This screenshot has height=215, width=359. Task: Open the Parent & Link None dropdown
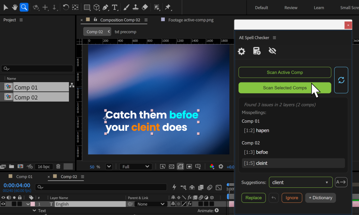tap(151, 204)
